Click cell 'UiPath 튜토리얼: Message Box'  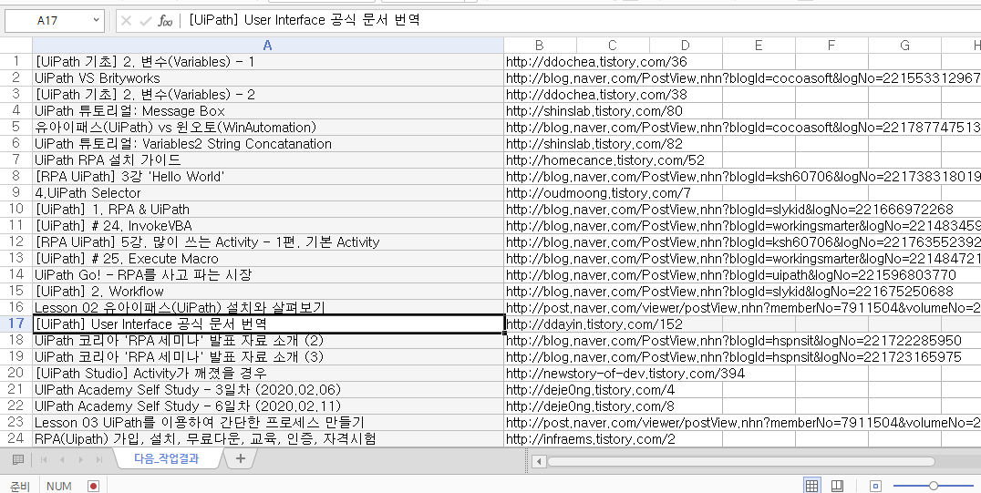pos(268,111)
